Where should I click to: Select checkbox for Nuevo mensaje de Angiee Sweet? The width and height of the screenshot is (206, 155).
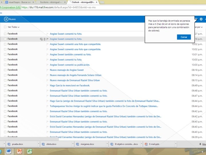pos(5,70)
